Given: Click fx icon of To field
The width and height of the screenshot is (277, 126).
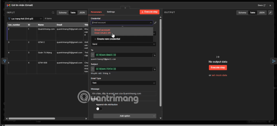Looking at the screenshot, I should pos(93,55).
